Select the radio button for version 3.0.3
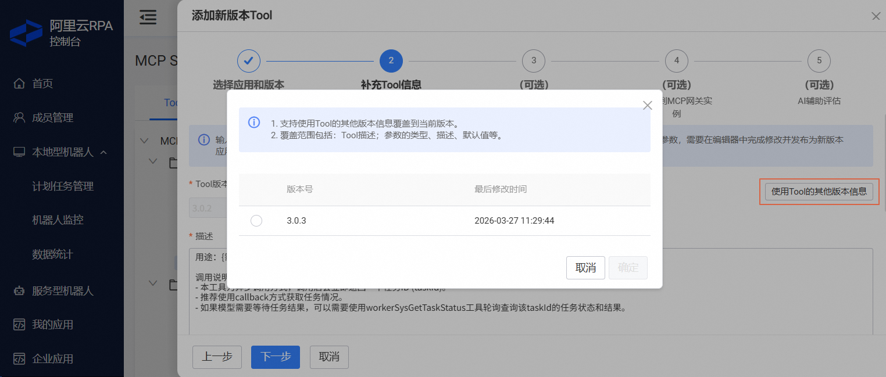The height and width of the screenshot is (377, 886). click(256, 221)
